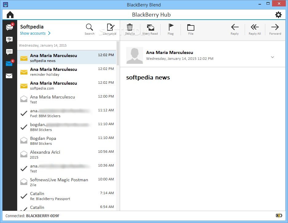Click the 'softpedia news' subject heading
The image size is (288, 223).
[148, 78]
